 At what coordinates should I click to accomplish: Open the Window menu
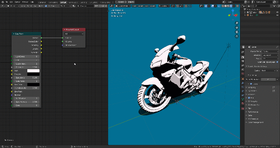pos(25,2)
